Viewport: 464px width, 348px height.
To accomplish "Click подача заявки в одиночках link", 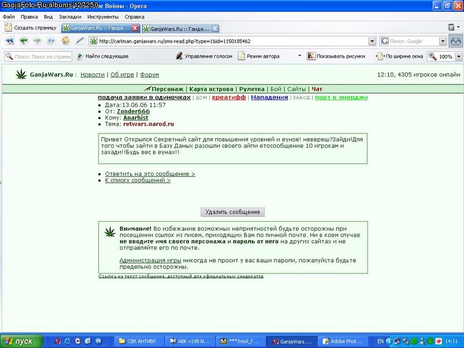I will pyautogui.click(x=144, y=97).
